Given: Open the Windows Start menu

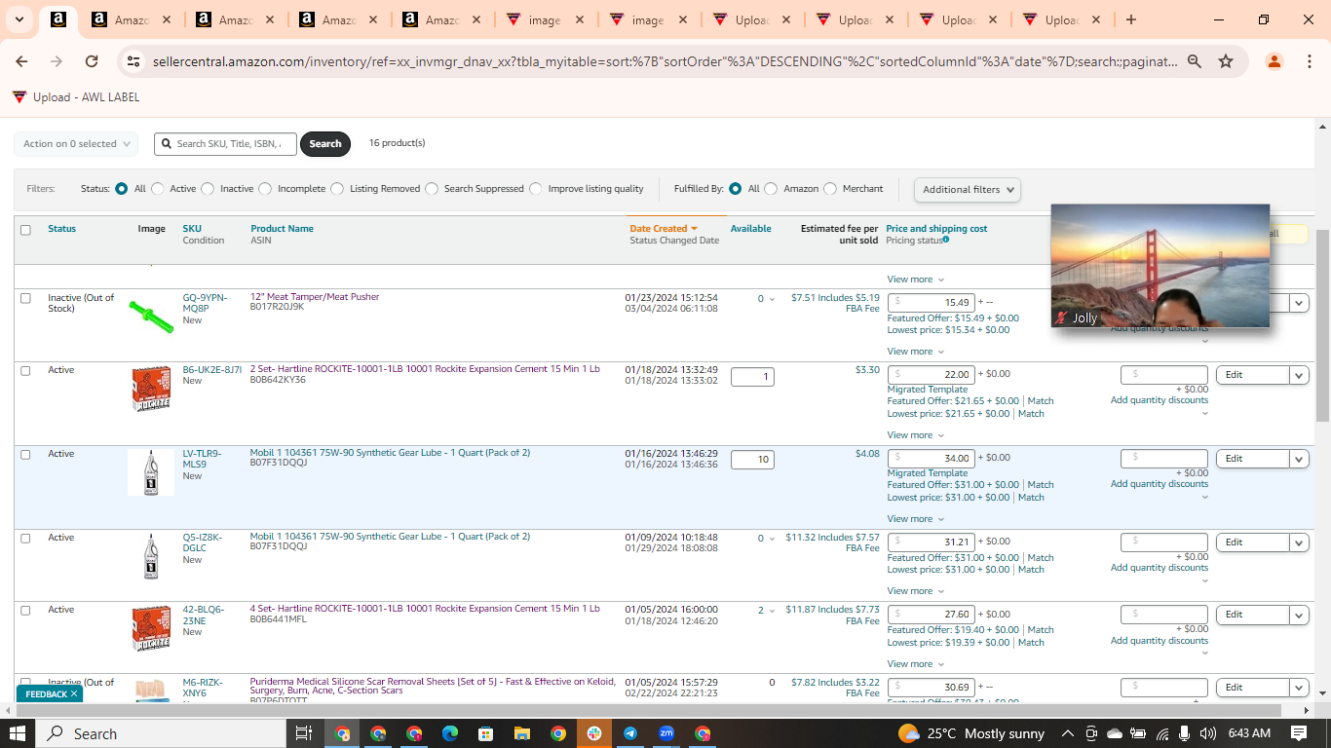Looking at the screenshot, I should 19,733.
